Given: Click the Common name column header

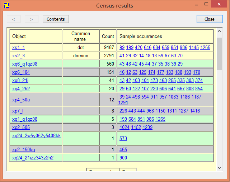Looking at the screenshot, I should tap(81, 36).
